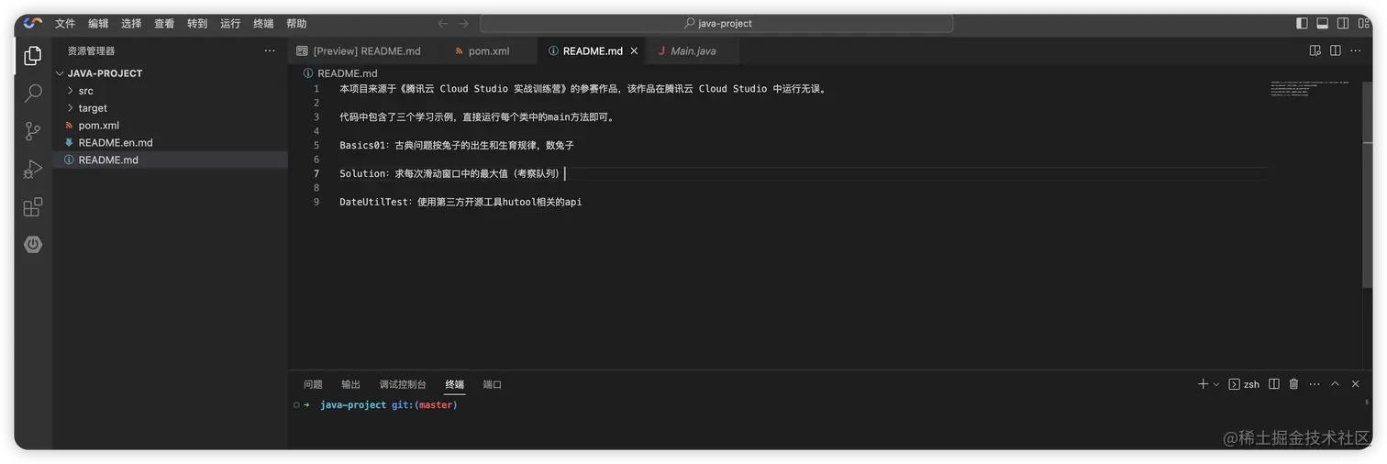
Task: Open the Run and Debug view
Action: click(x=33, y=169)
